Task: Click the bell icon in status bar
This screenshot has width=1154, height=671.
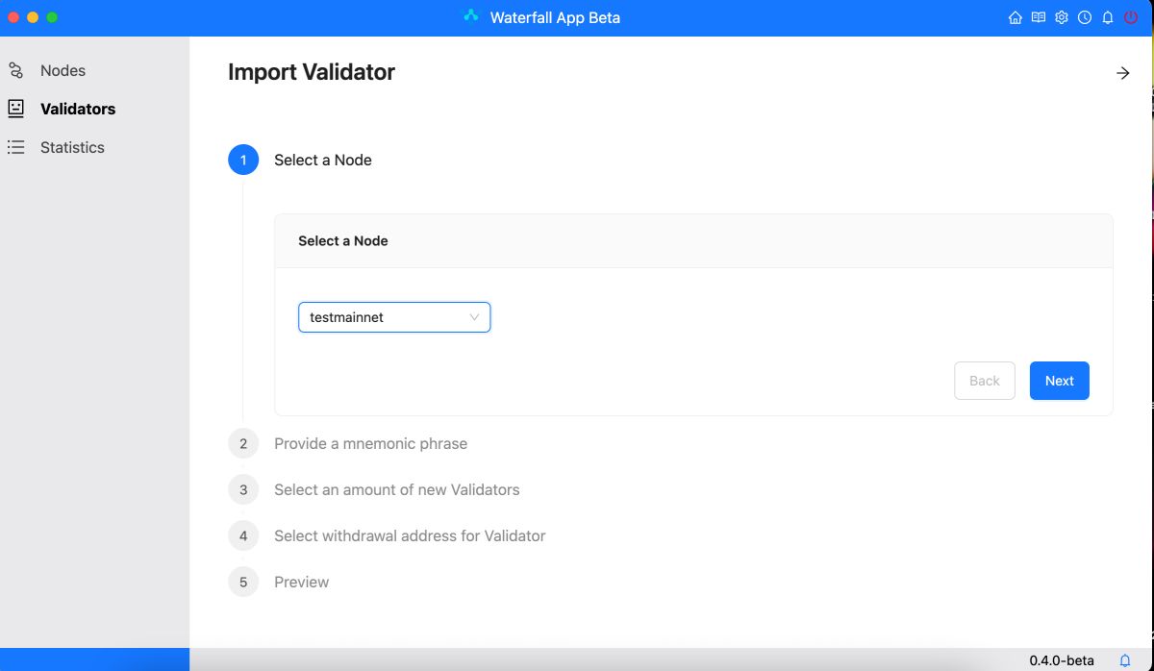Action: (x=1125, y=660)
